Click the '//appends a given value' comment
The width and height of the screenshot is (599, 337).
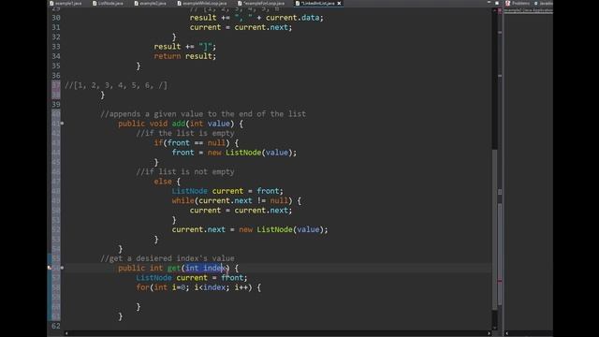(x=203, y=114)
